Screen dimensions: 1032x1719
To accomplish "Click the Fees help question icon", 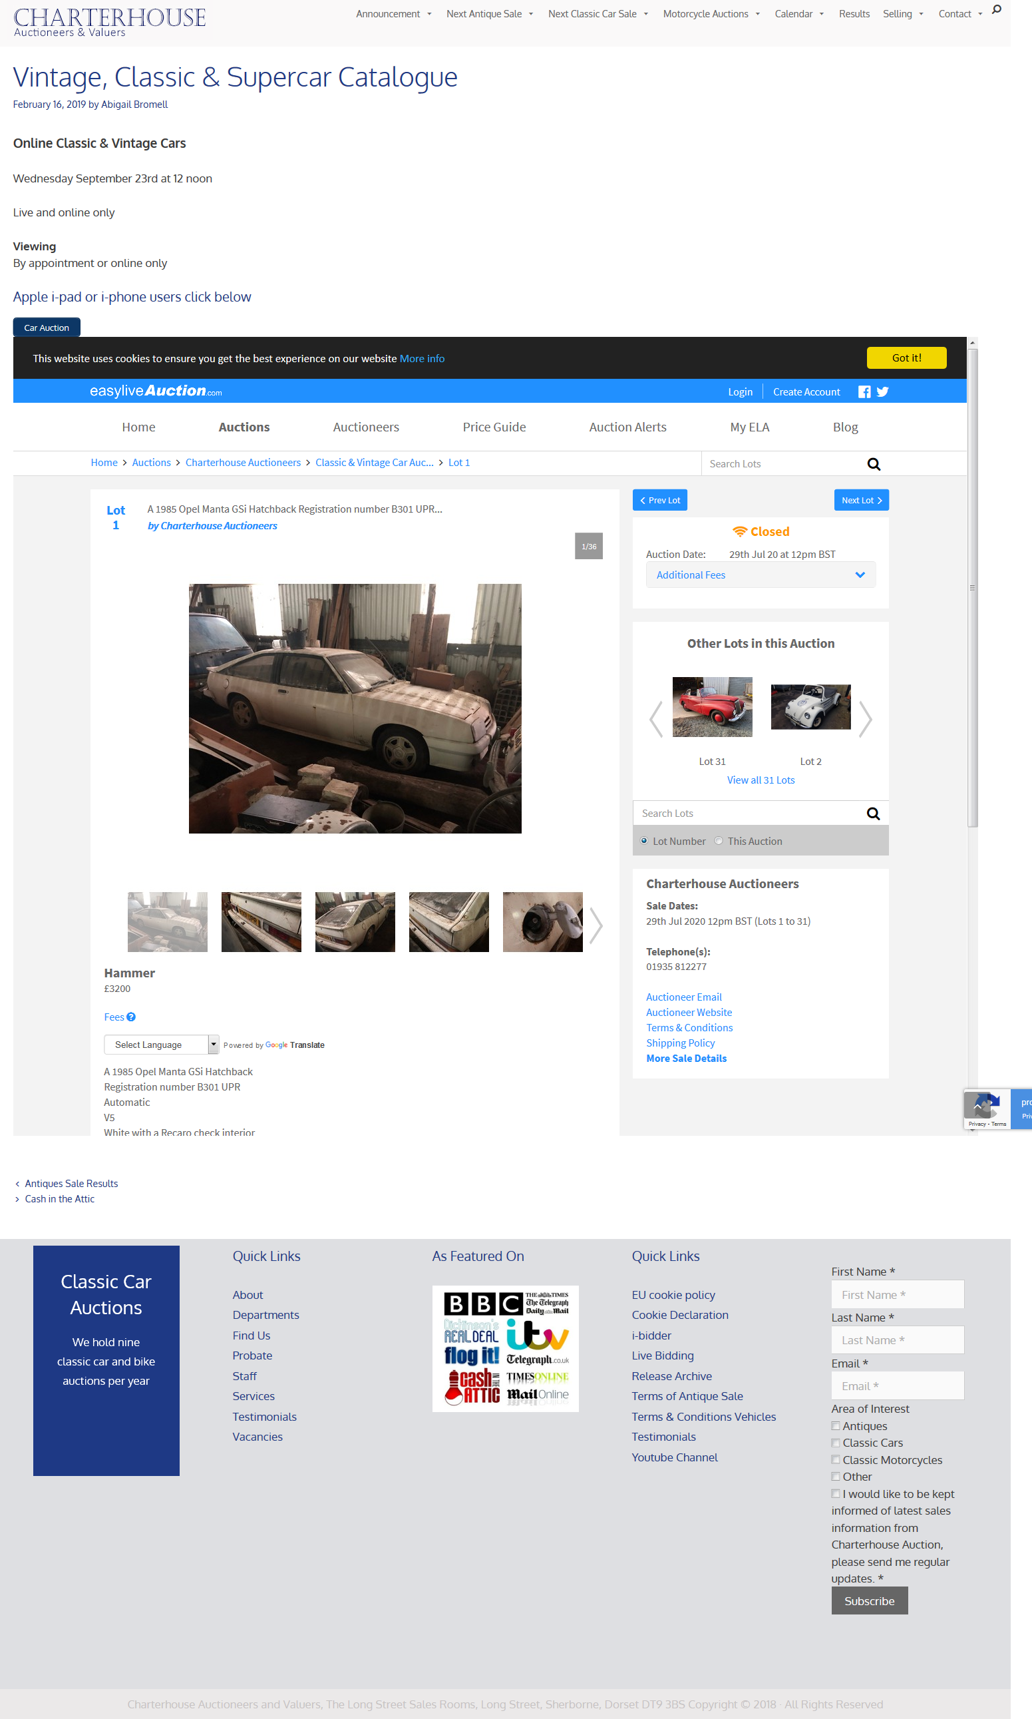I will click(x=130, y=1017).
